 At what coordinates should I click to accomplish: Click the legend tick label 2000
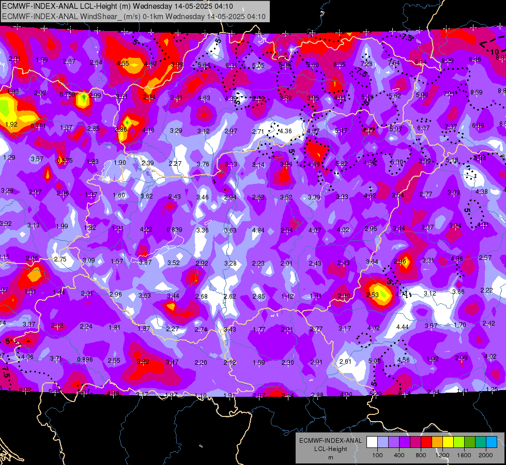[486, 455]
